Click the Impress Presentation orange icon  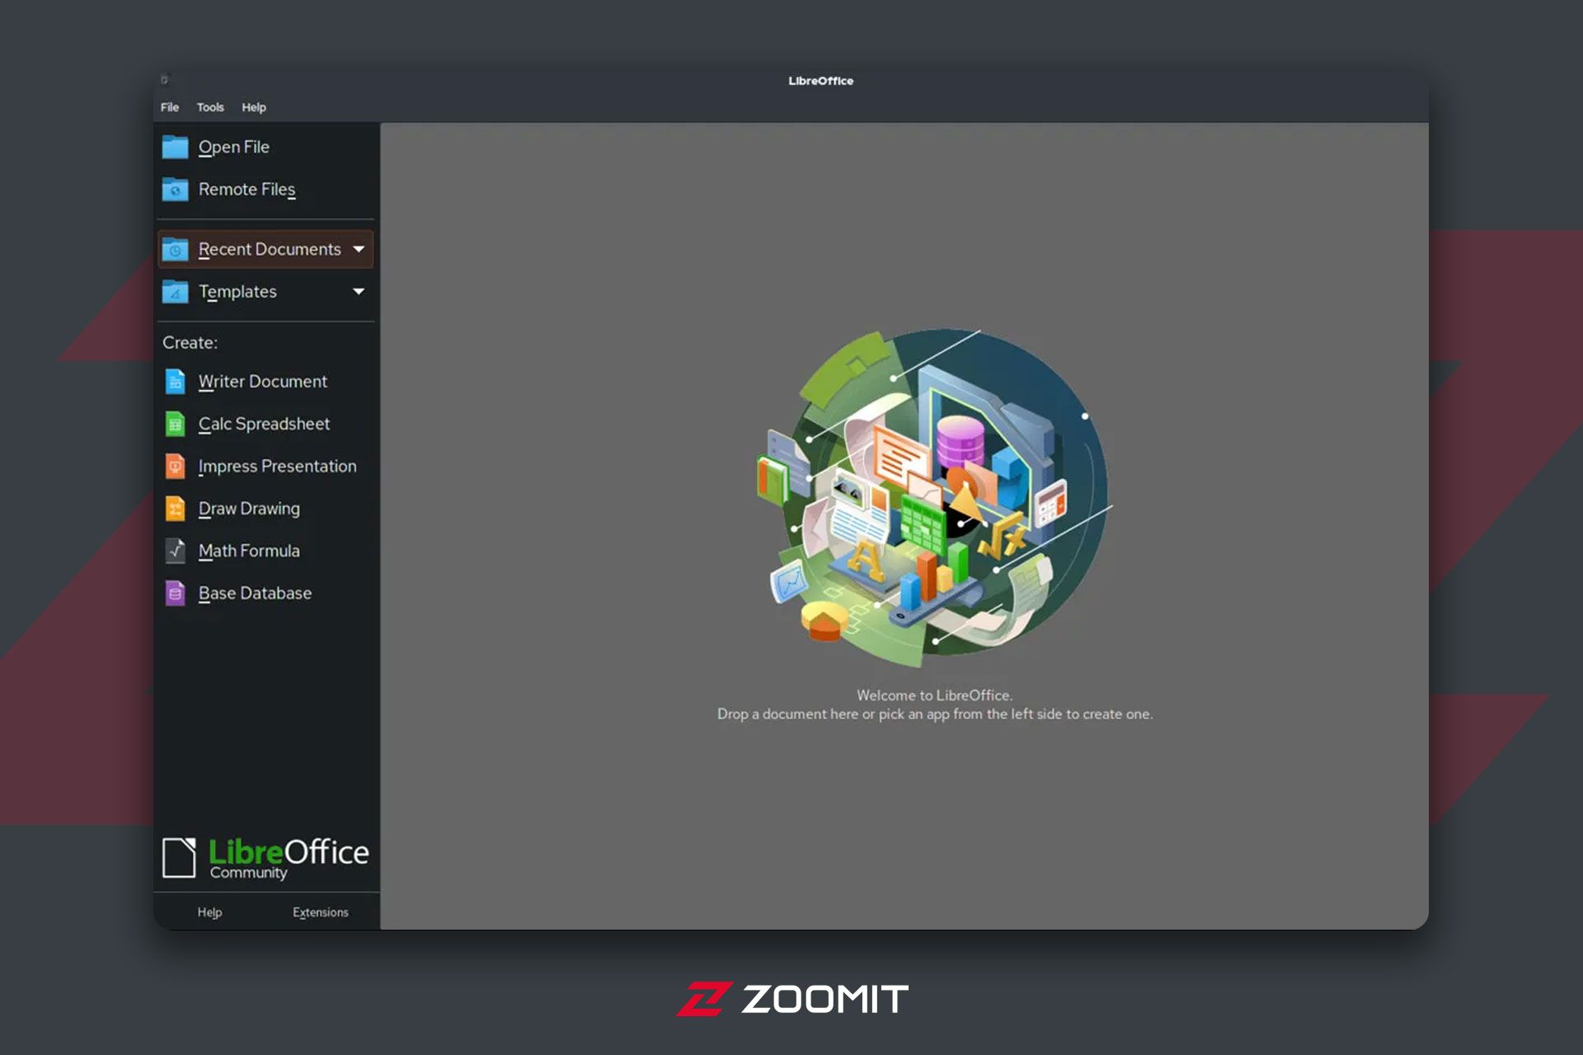175,467
